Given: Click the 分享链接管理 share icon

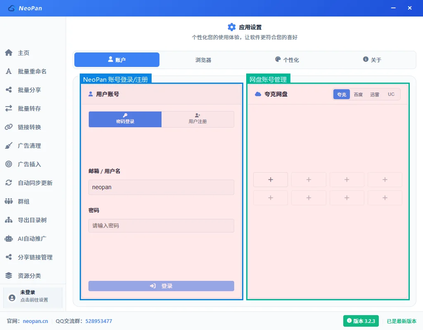Looking at the screenshot, I should tap(9, 257).
